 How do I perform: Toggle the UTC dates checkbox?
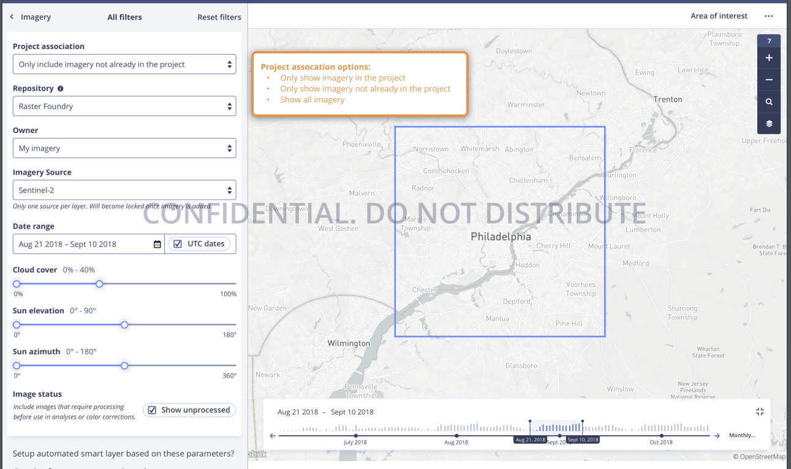point(178,243)
